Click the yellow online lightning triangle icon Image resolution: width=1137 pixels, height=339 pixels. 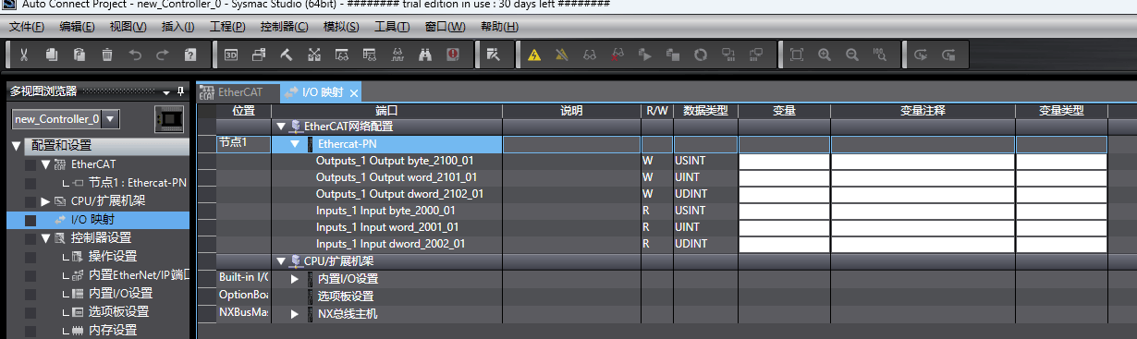[534, 55]
